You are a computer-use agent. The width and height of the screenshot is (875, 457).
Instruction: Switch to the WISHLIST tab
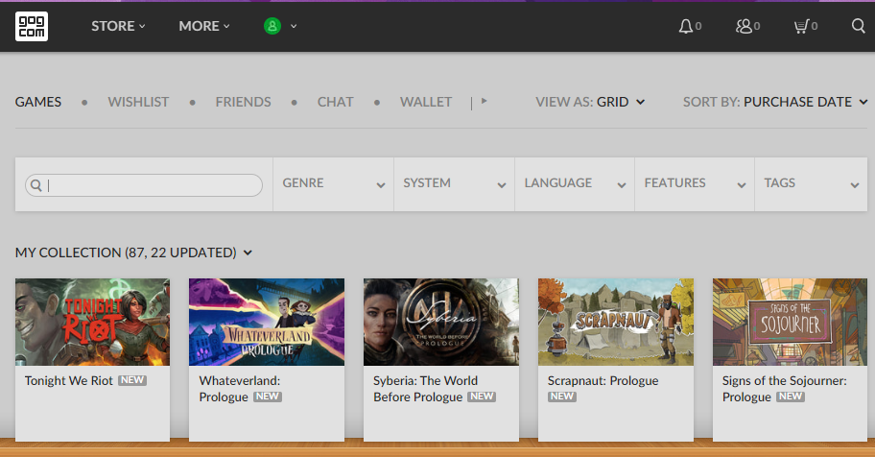tap(138, 102)
